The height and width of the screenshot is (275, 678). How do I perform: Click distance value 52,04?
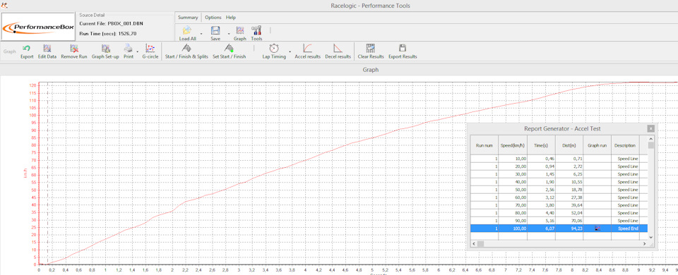[578, 213]
